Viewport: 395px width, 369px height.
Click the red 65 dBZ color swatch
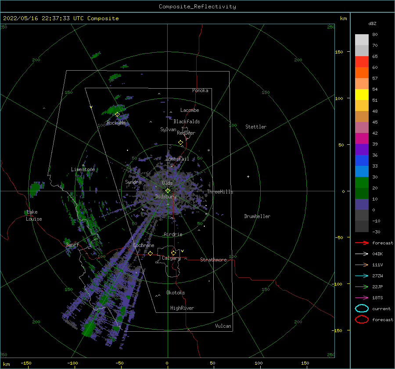(362, 62)
